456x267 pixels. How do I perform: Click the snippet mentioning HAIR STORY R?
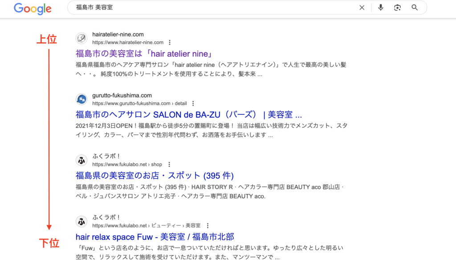pos(209,191)
